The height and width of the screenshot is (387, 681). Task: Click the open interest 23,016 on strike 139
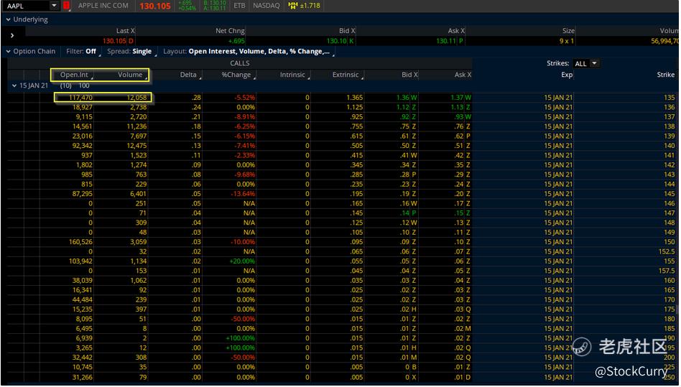click(82, 136)
